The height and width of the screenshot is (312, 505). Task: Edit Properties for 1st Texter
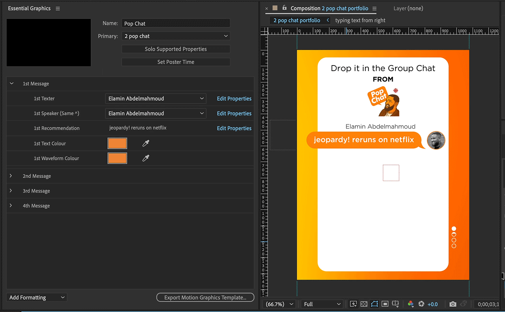(x=234, y=99)
